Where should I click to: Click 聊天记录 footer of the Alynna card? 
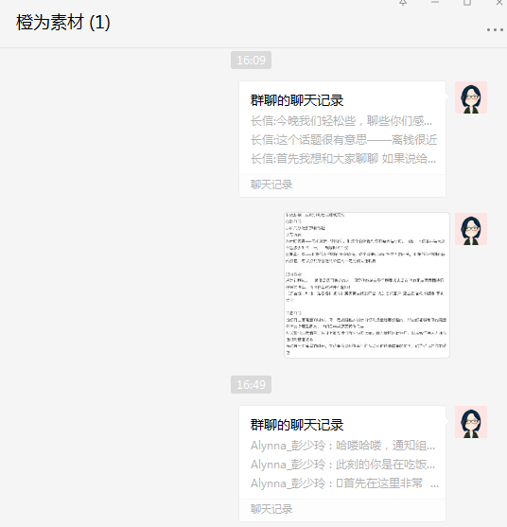(x=271, y=509)
